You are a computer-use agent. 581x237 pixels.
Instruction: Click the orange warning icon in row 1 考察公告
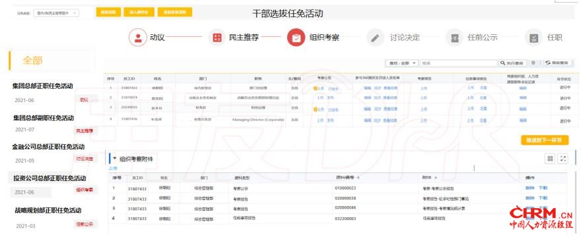point(315,88)
